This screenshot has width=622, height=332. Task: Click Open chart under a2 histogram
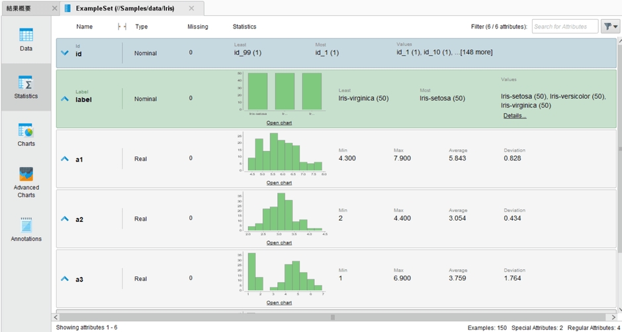279,243
